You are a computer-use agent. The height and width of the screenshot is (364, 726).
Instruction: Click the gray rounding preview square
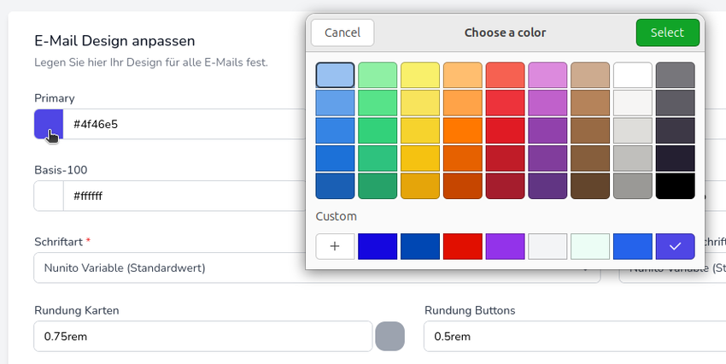tap(389, 336)
